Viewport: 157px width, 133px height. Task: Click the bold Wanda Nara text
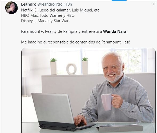tap(115, 31)
